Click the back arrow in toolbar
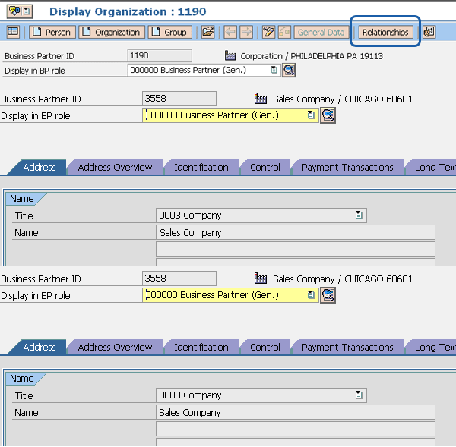This screenshot has height=447, width=456. pyautogui.click(x=230, y=32)
